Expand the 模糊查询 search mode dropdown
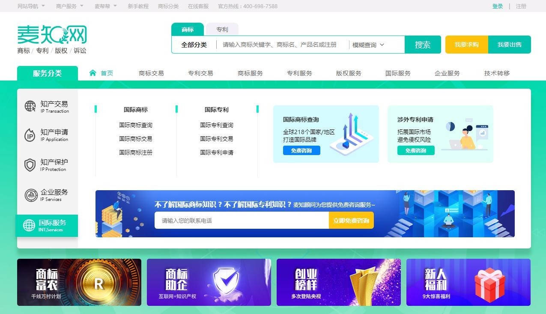This screenshot has width=546, height=314. click(368, 45)
